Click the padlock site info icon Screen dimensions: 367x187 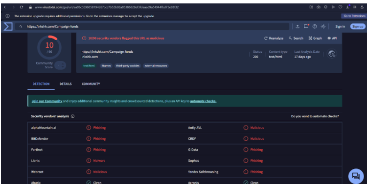click(30, 7)
